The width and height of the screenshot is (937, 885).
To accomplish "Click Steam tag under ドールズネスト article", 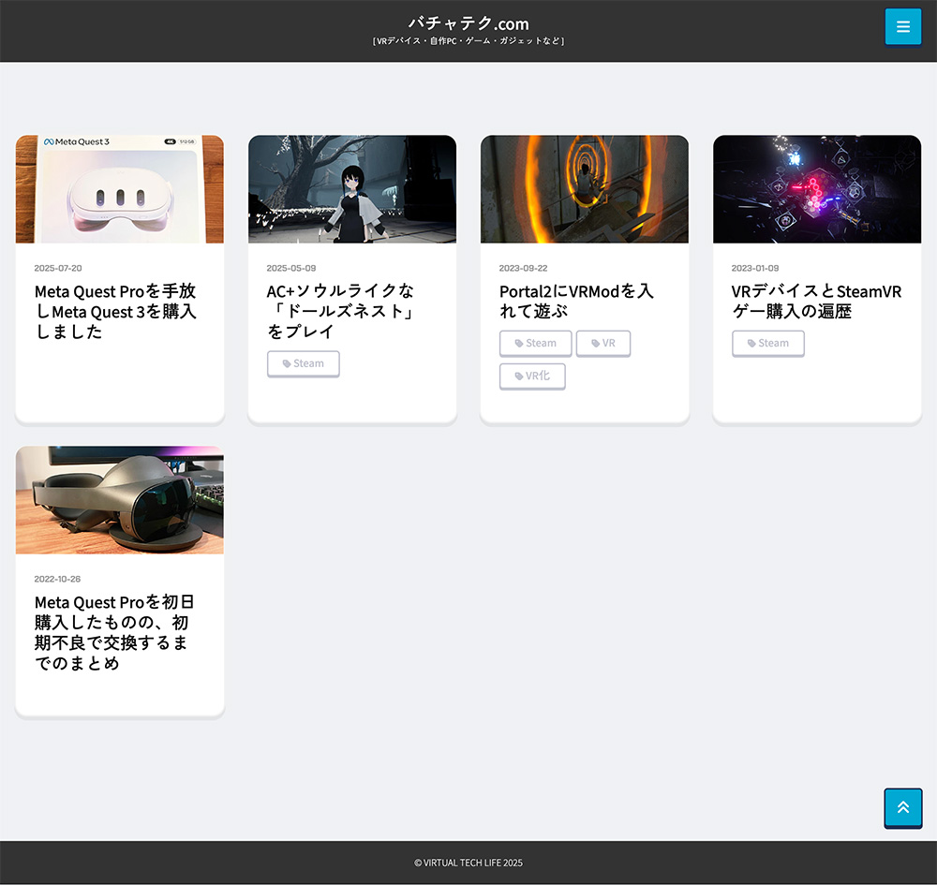I will (x=303, y=363).
